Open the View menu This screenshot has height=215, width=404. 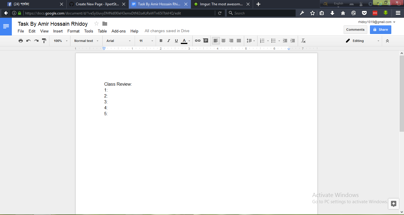tap(44, 31)
